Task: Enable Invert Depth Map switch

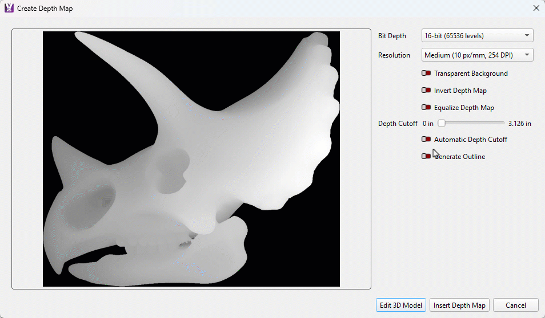Action: (426, 90)
